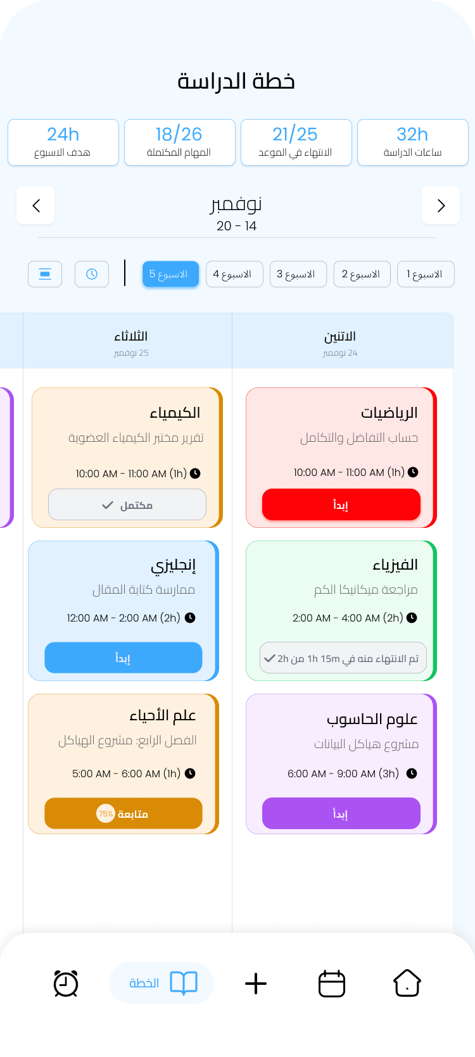Expand the completed الفيزياء status banner
The height and width of the screenshot is (1057, 475).
pyautogui.click(x=341, y=658)
